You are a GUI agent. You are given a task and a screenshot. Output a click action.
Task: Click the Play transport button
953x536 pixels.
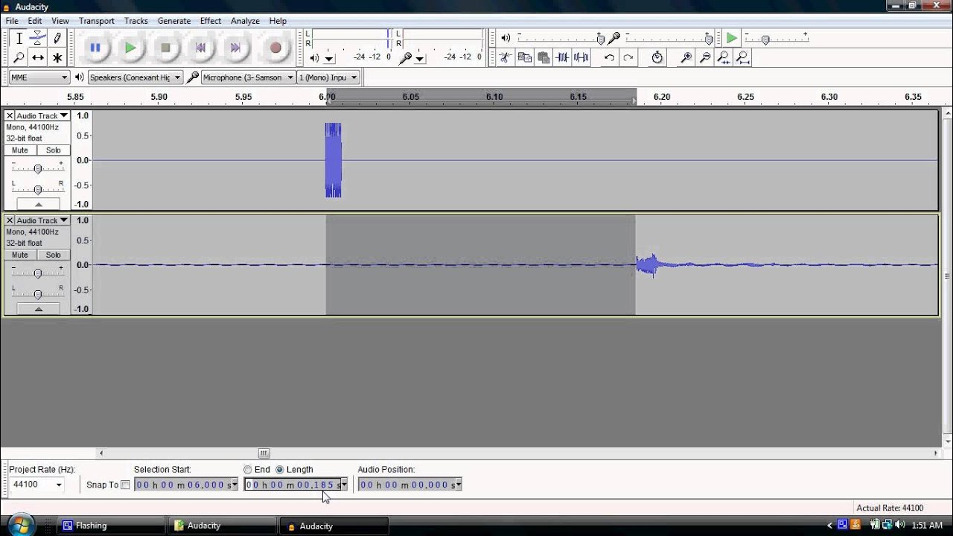(130, 48)
